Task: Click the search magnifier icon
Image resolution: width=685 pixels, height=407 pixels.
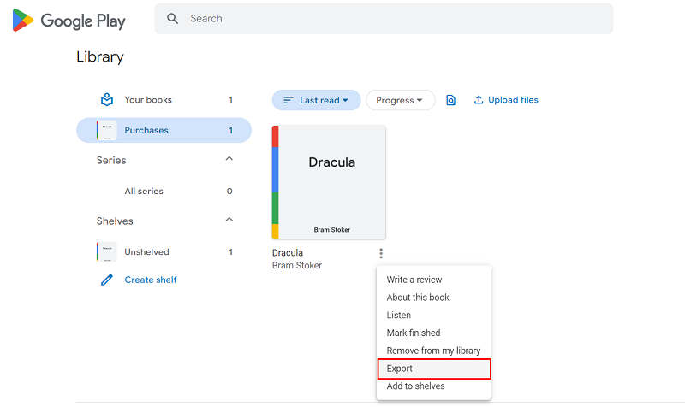Action: (x=173, y=19)
